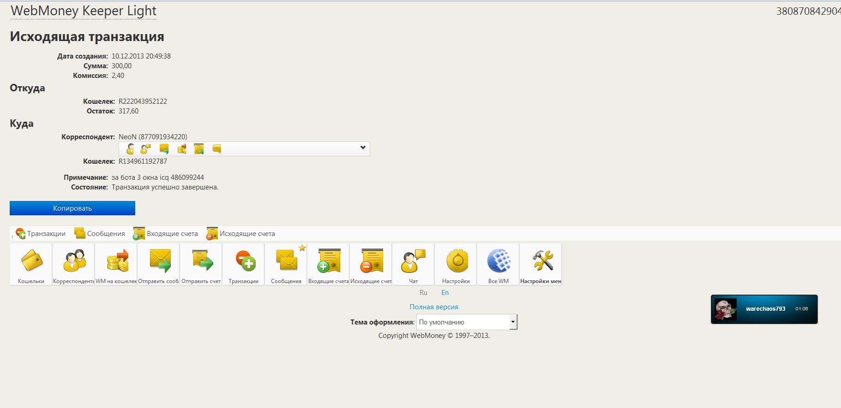Image resolution: width=841 pixels, height=408 pixels.
Task: Click source wallet number R222043952122
Action: pos(143,101)
